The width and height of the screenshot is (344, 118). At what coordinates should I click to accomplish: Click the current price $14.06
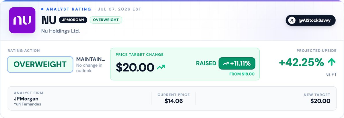[x=174, y=101]
